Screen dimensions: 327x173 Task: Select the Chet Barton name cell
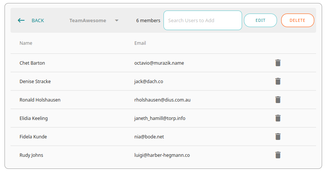click(32, 63)
